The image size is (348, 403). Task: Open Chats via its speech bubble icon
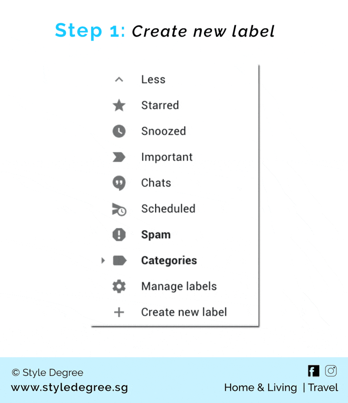(119, 183)
